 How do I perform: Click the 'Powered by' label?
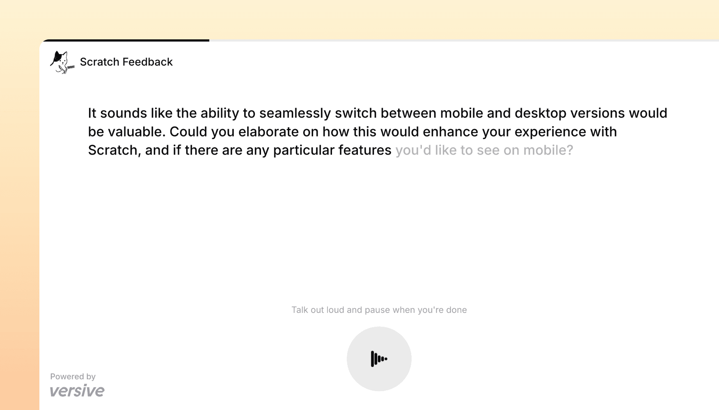73,376
